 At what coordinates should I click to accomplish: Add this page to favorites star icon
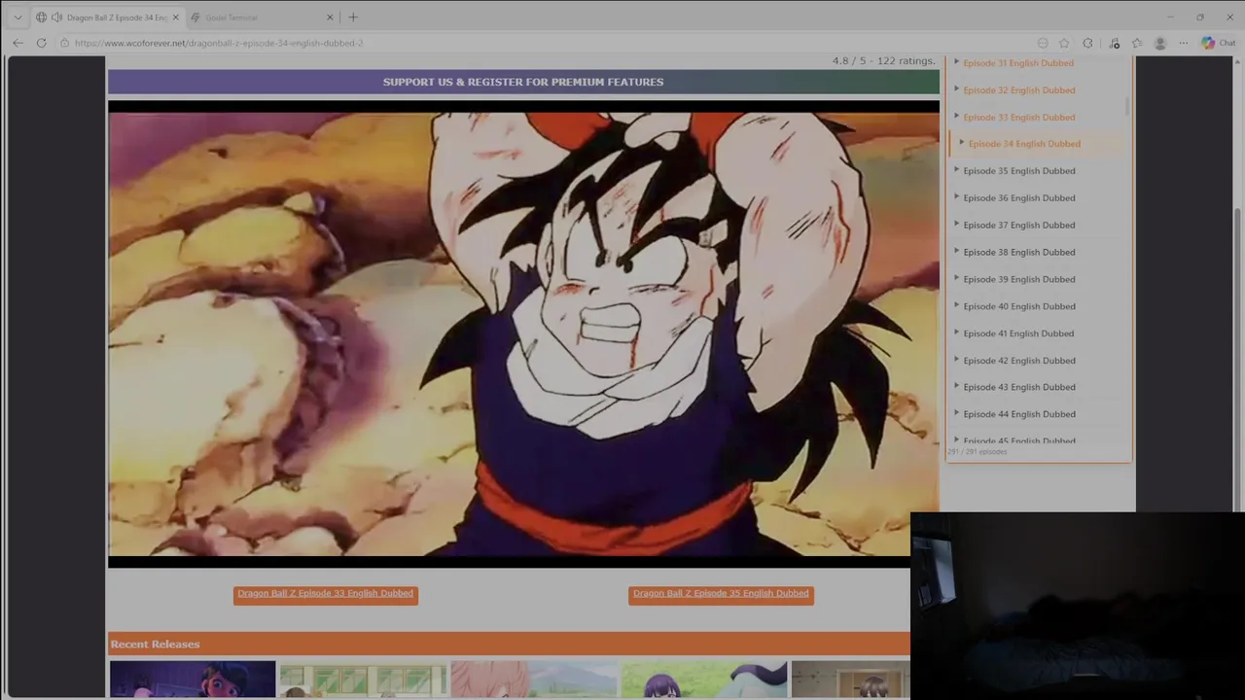tap(1064, 43)
